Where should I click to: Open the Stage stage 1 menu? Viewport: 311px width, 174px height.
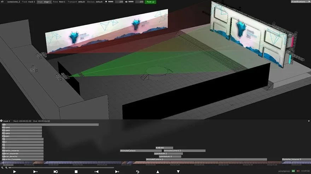point(44,2)
